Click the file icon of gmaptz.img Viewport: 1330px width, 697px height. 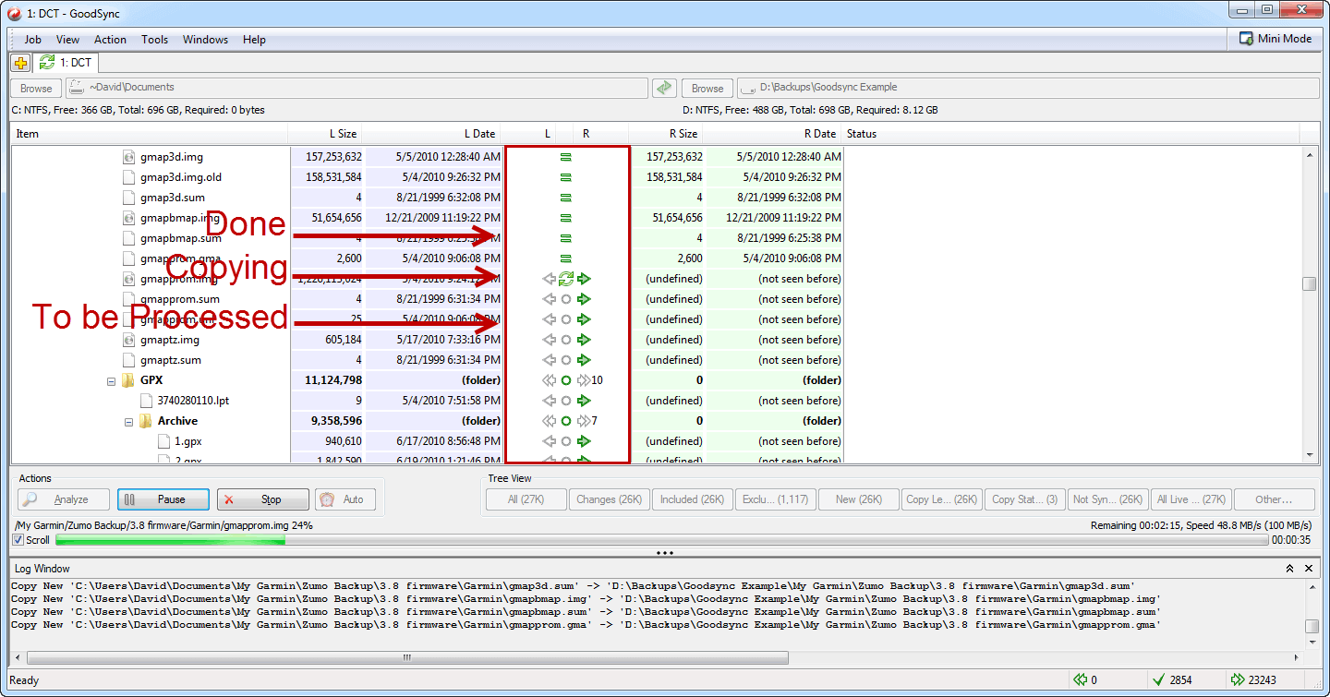[129, 340]
